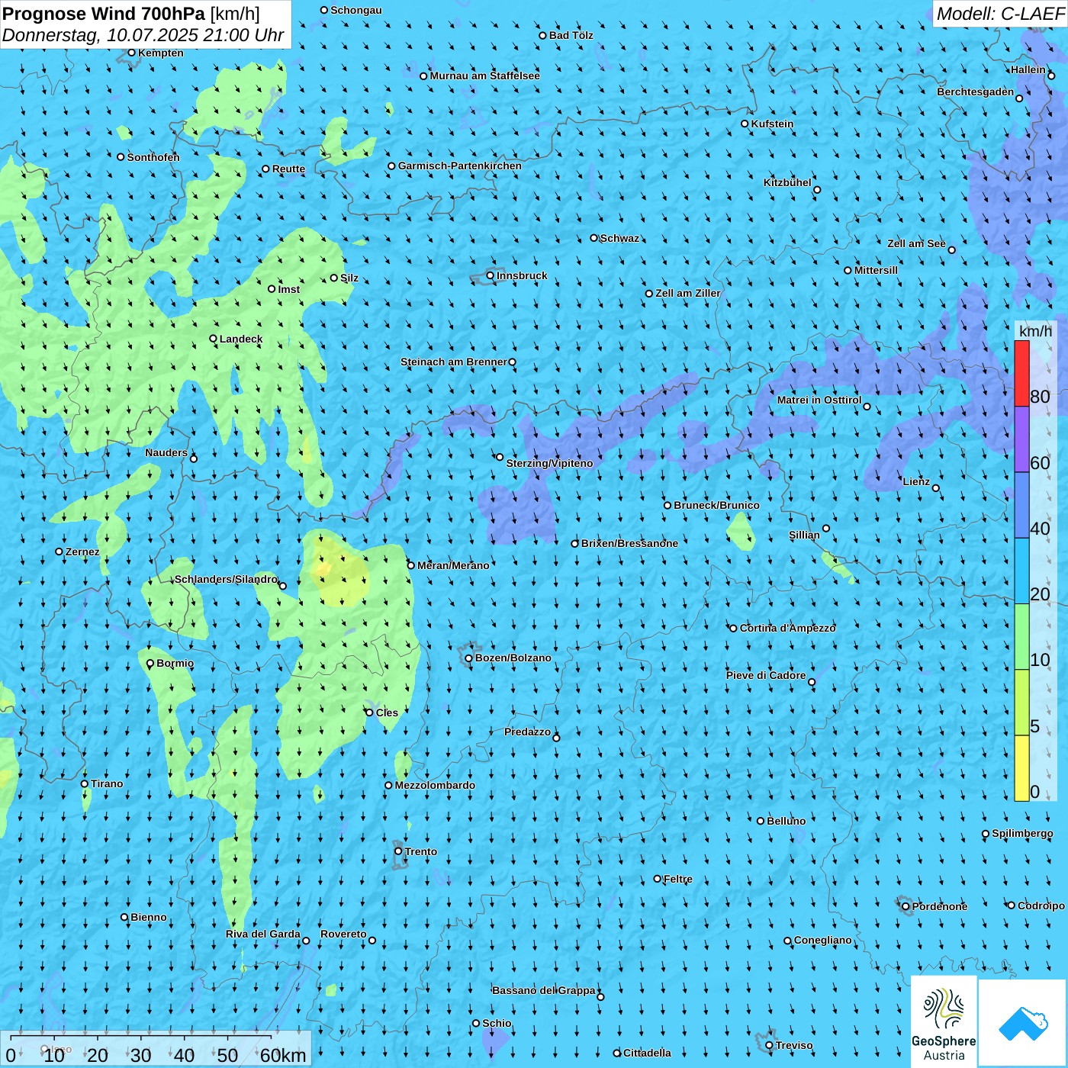1068x1068 pixels.
Task: Click the Zell am Ziller label
Action: tap(687, 293)
